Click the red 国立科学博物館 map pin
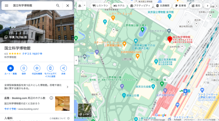 [170, 39]
